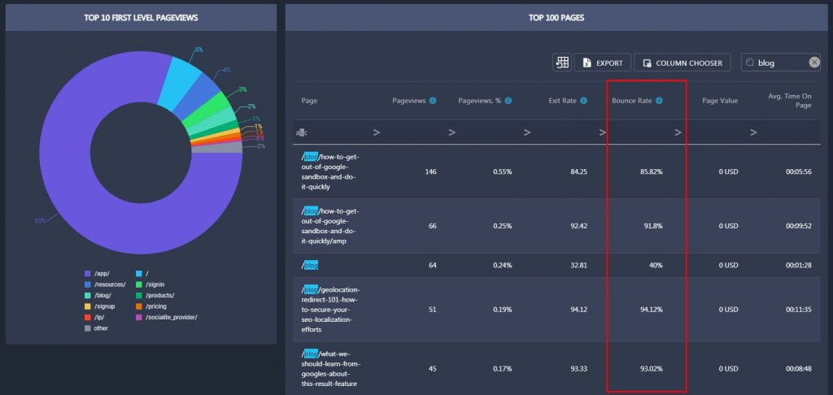Click the search field containing blog
Image resolution: width=833 pixels, height=395 pixels.
781,63
